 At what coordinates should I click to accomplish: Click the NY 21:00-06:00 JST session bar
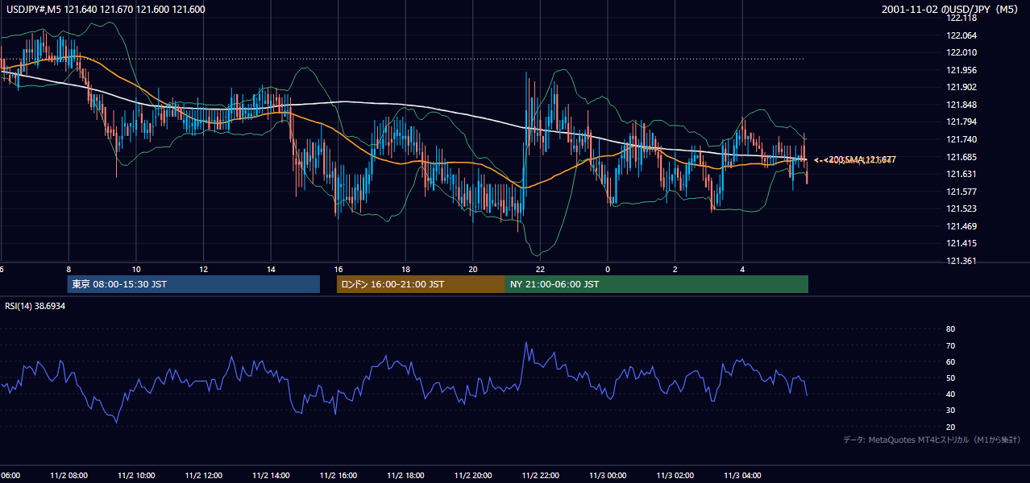(657, 284)
